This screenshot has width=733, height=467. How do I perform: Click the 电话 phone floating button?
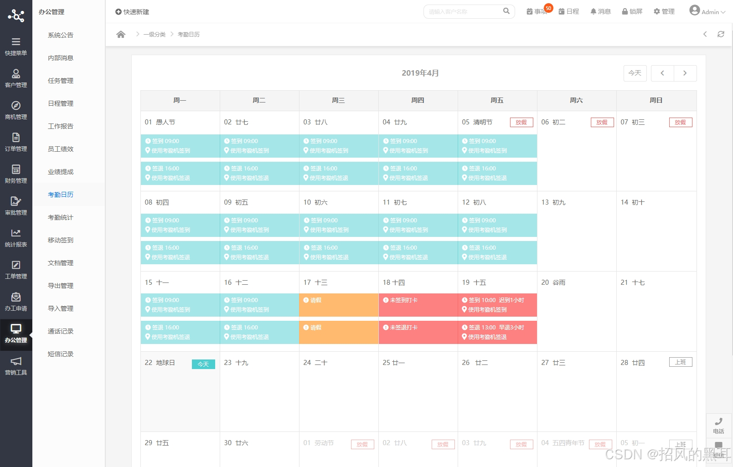[x=719, y=425]
